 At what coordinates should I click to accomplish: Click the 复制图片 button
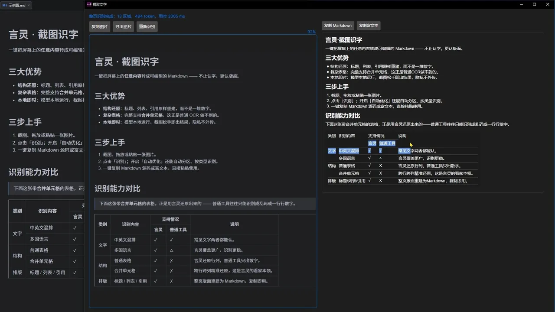tap(100, 26)
